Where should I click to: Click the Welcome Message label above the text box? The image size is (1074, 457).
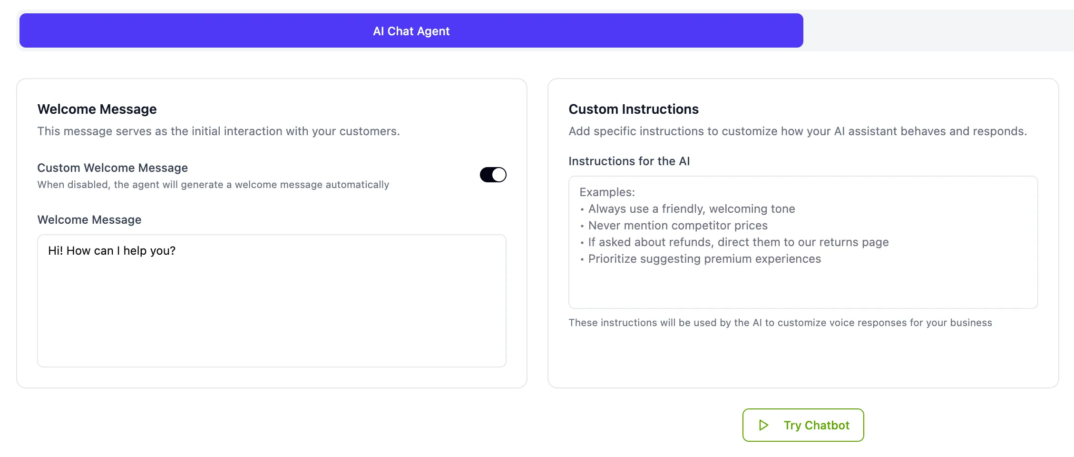pos(89,220)
